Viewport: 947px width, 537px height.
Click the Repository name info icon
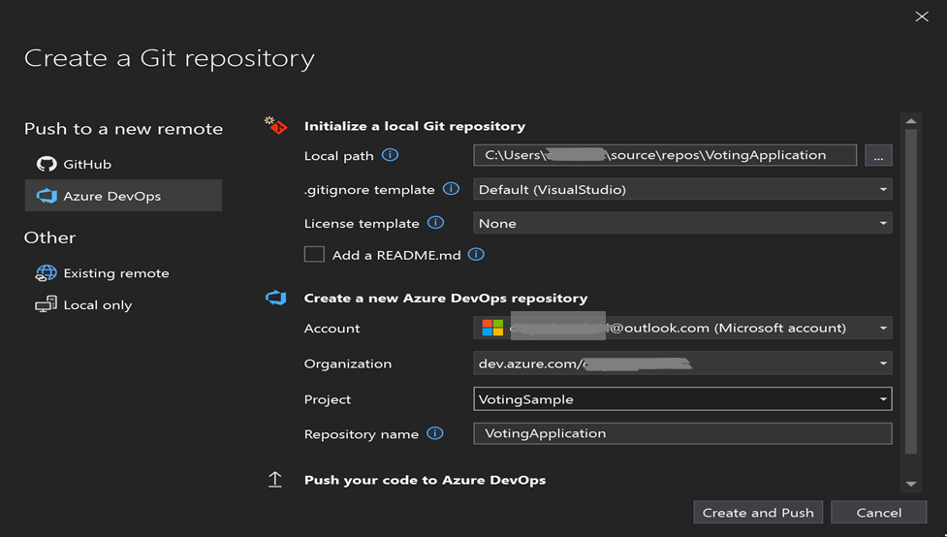[435, 433]
